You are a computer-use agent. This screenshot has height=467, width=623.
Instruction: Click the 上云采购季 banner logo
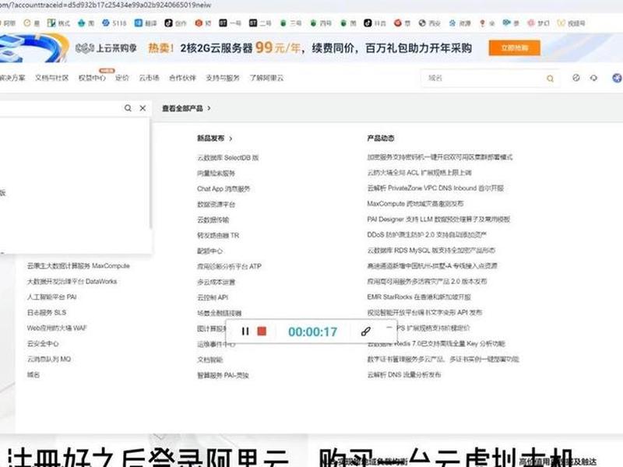[106, 48]
